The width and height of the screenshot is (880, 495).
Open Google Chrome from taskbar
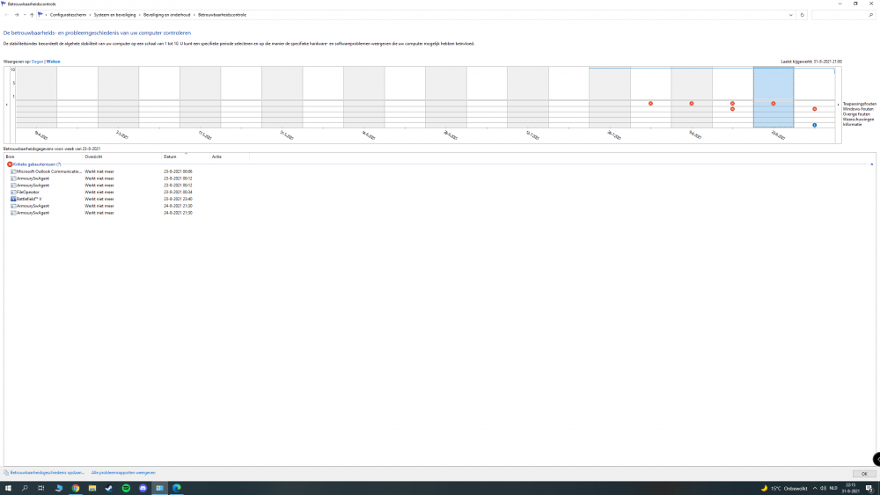click(x=75, y=488)
